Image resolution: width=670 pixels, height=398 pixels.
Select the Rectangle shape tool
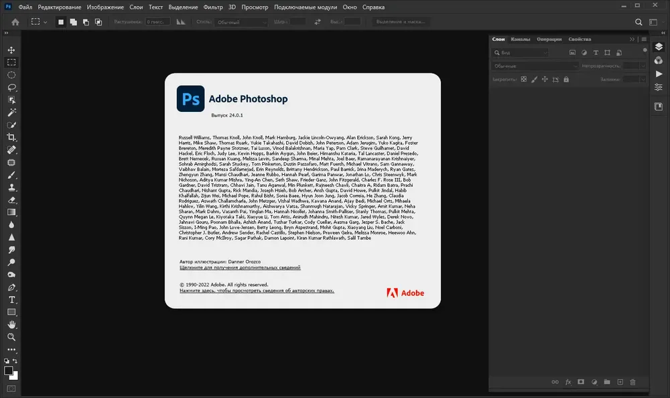(11, 312)
